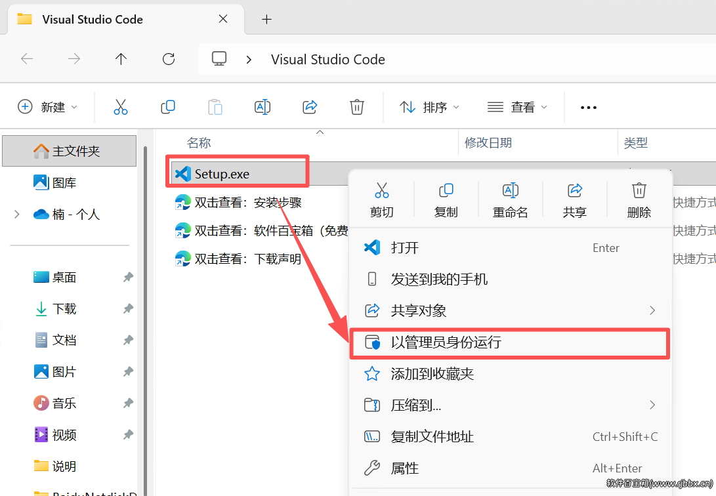
Task: Go forward with the right arrow
Action: click(x=74, y=59)
